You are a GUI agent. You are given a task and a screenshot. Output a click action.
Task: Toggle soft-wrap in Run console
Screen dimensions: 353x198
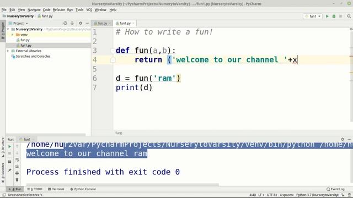tap(17, 159)
